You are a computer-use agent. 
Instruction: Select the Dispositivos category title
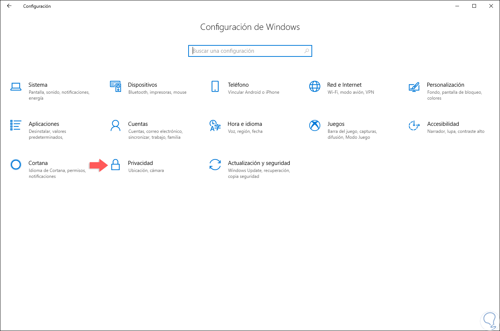[142, 85]
